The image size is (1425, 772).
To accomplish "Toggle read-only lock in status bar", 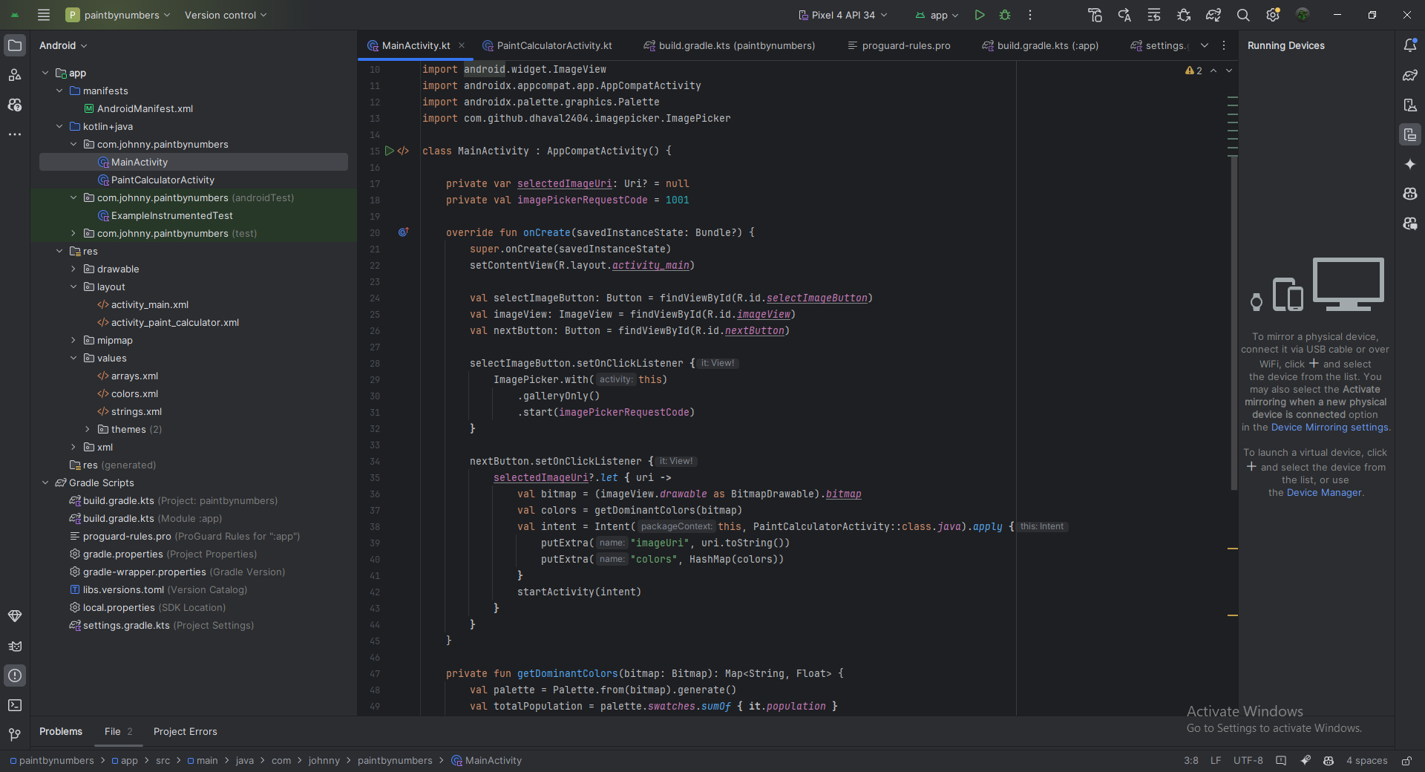I will 1406,760.
